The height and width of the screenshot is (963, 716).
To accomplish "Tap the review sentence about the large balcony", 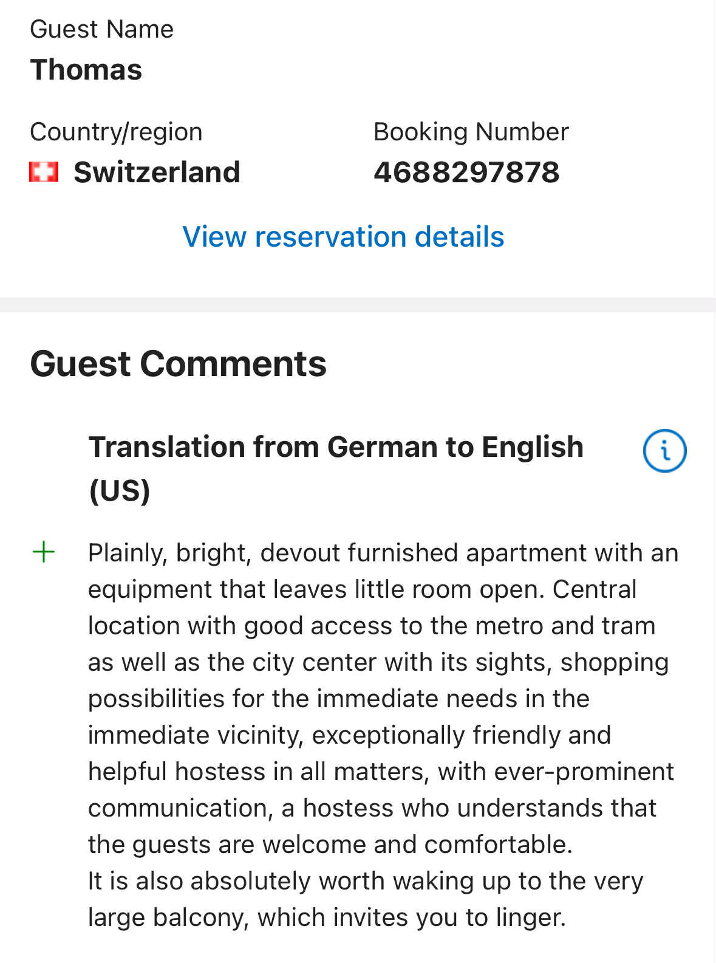I will click(366, 899).
